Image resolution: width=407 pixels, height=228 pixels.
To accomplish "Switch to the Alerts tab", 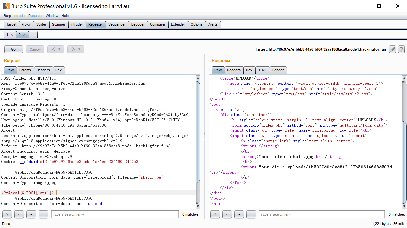I will (213, 24).
